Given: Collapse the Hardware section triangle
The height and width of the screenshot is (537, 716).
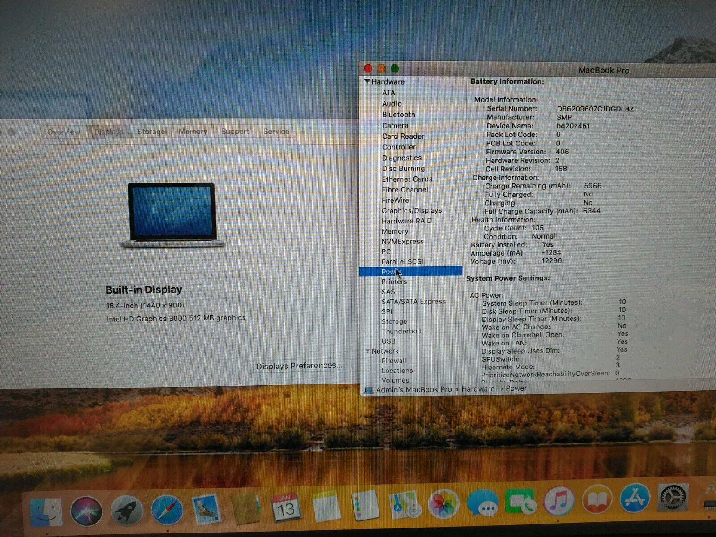Looking at the screenshot, I should [367, 81].
